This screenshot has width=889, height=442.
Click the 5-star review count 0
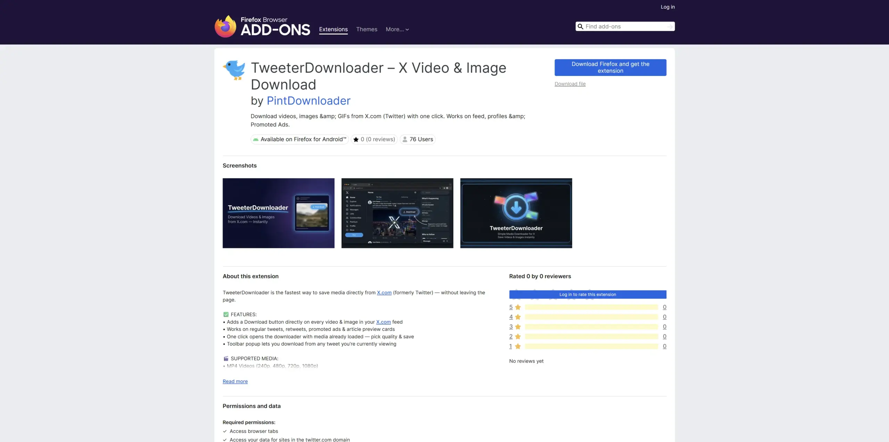664,307
